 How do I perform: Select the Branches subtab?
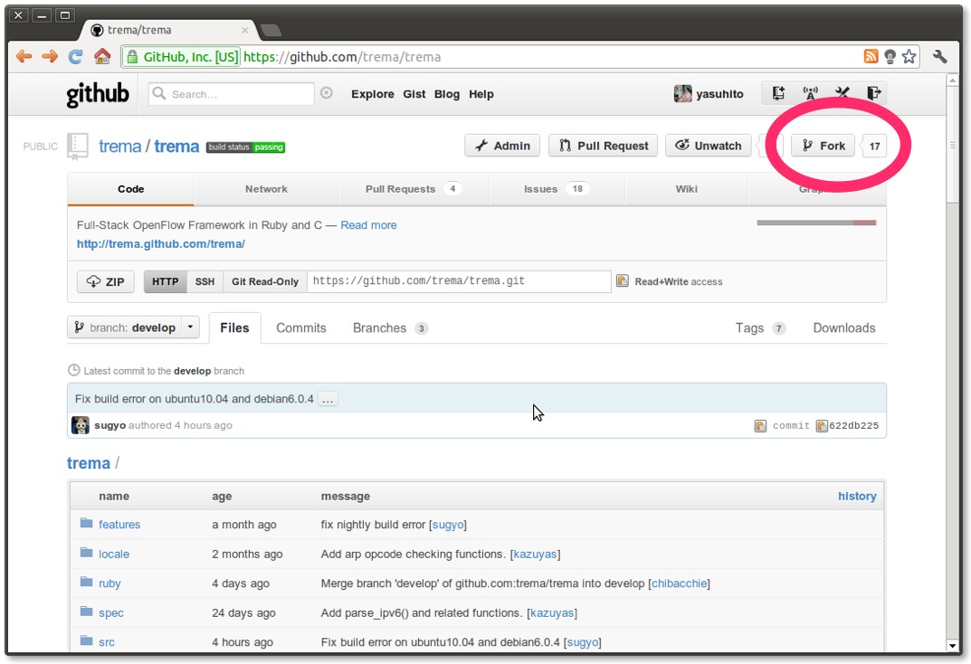pos(390,328)
